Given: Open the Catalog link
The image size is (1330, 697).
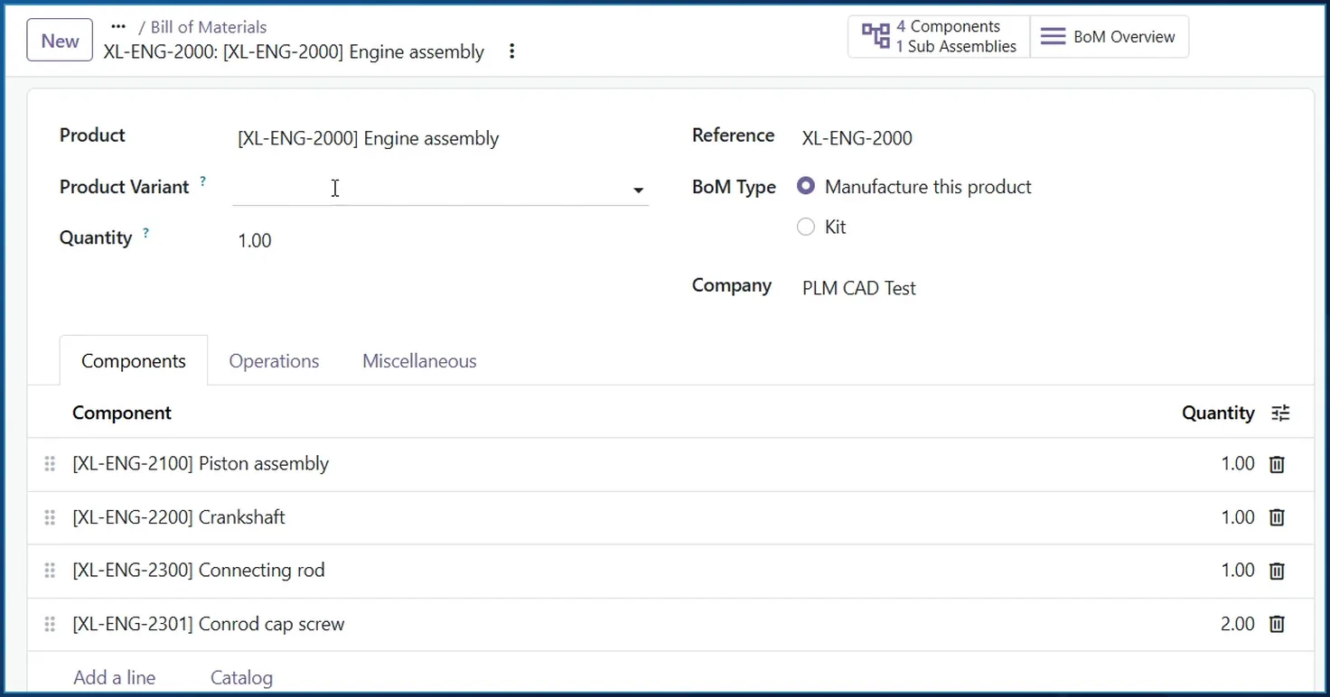Looking at the screenshot, I should click(241, 677).
